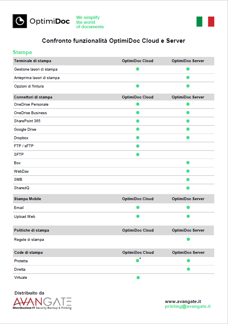Click the Stampa Mobile header label
The height and width of the screenshot is (324, 228).
pyautogui.click(x=27, y=199)
